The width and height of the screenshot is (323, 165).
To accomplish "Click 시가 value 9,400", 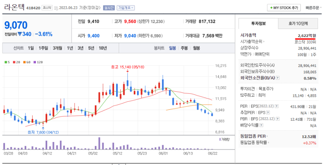I will pyautogui.click(x=94, y=36).
